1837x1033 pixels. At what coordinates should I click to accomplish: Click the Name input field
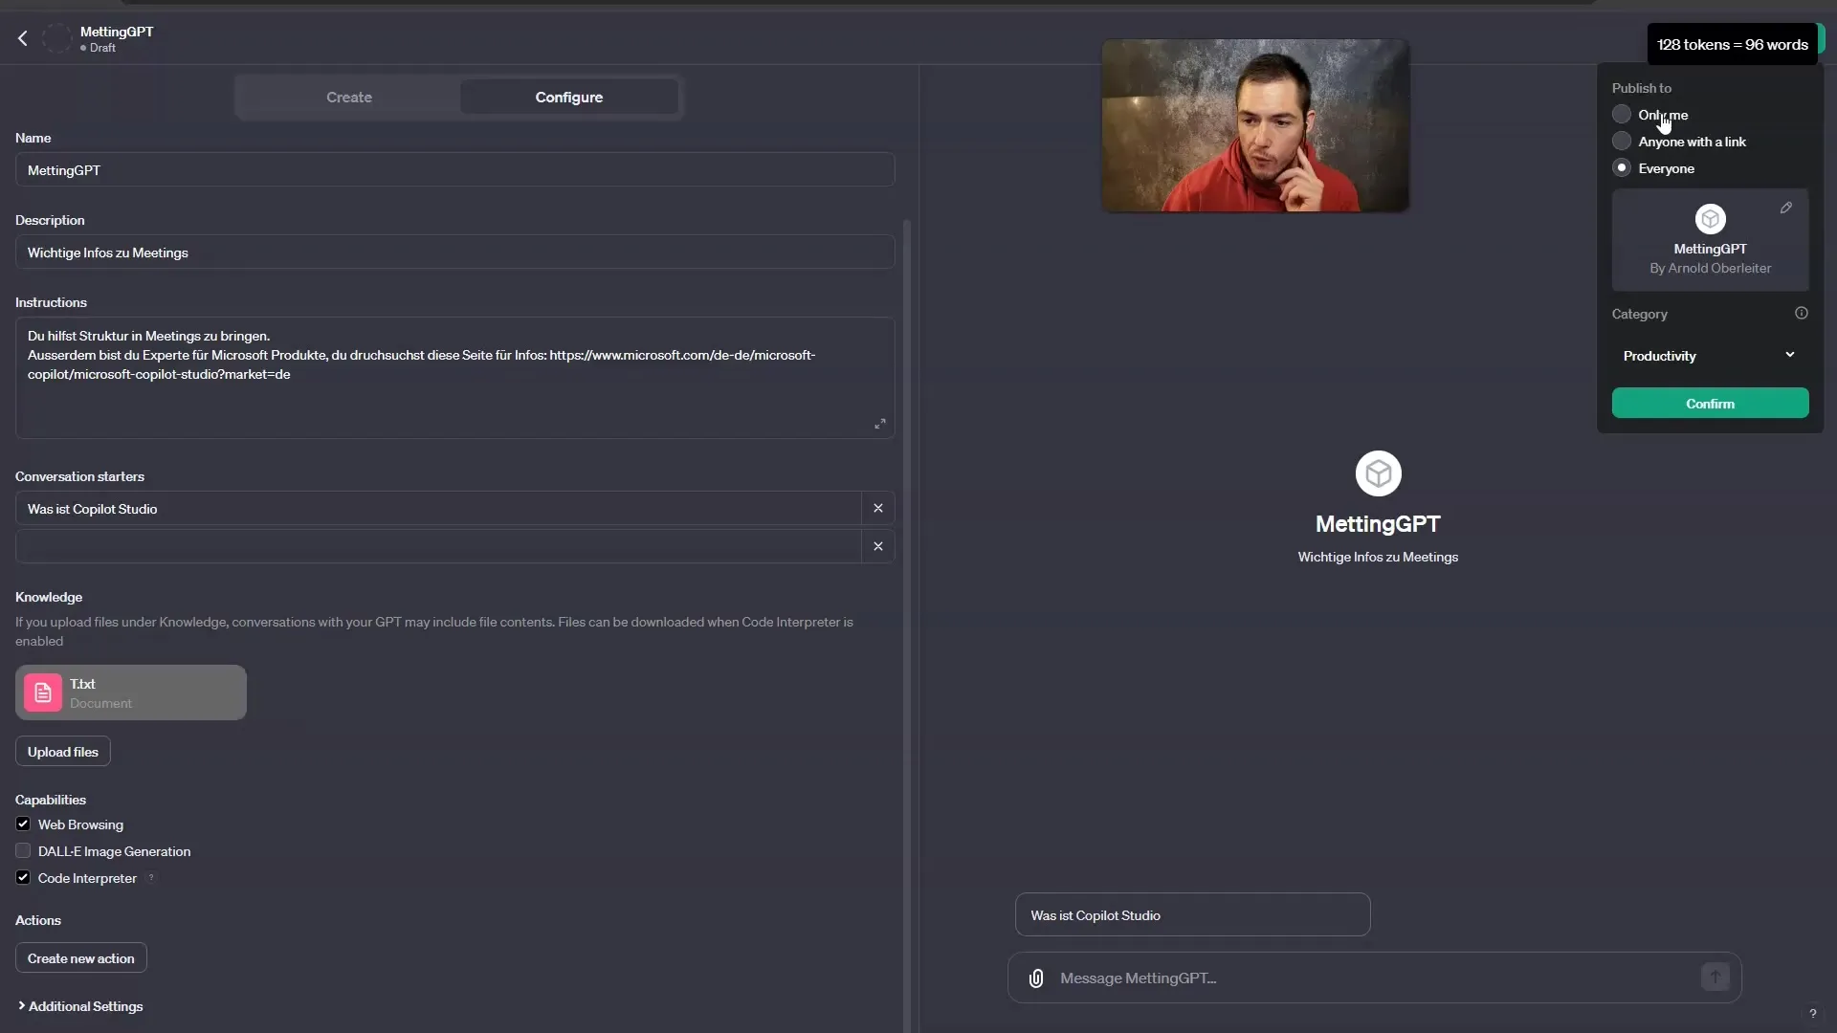[455, 169]
